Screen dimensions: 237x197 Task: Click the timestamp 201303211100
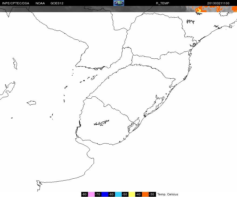tap(218, 3)
